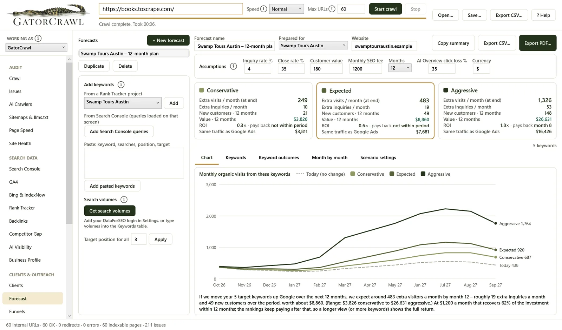This screenshot has height=330, width=562.
Task: Click the Open... button
Action: [x=445, y=15]
